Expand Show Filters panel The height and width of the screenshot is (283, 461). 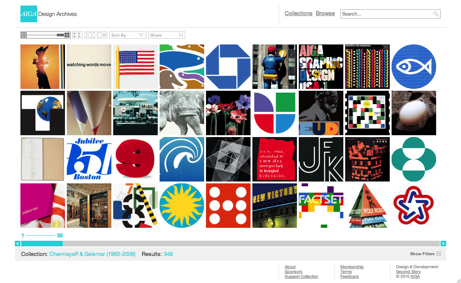tap(425, 254)
